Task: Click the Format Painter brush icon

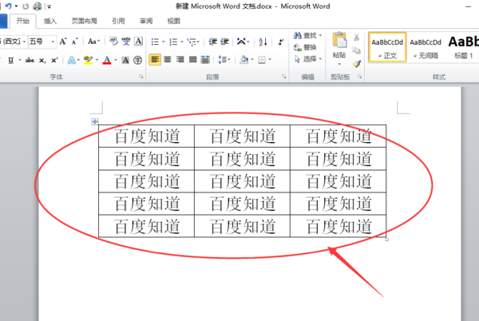Action: (x=357, y=64)
